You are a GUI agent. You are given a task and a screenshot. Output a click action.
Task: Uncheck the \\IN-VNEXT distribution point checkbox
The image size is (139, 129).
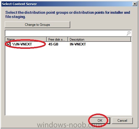pos(9,44)
